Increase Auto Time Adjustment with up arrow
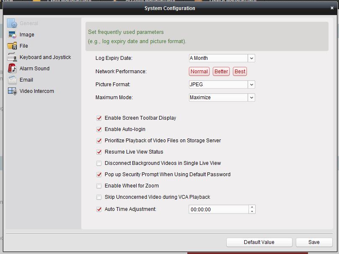Image resolution: width=339 pixels, height=254 pixels. coord(252,207)
